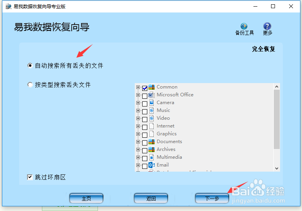Check the Graphics checkbox
This screenshot has width=302, height=211.
pos(145,135)
